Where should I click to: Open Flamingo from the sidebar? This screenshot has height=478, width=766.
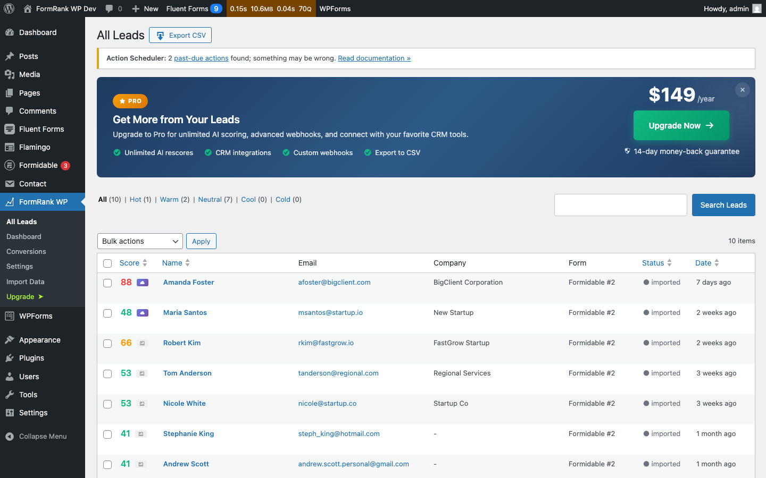click(11, 147)
